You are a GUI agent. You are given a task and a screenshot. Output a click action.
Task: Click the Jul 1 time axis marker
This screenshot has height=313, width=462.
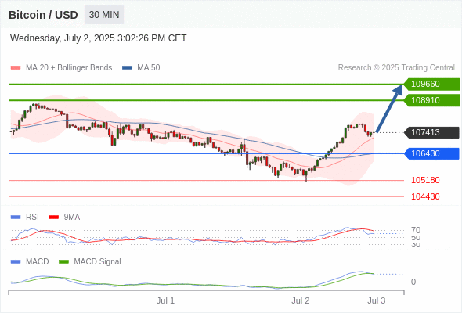pos(165,300)
